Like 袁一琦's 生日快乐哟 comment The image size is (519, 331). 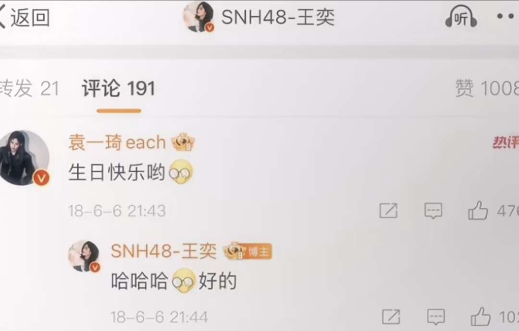478,211
